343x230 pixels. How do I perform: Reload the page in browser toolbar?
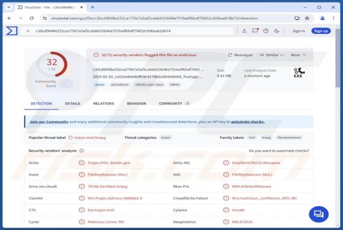tap(31, 18)
